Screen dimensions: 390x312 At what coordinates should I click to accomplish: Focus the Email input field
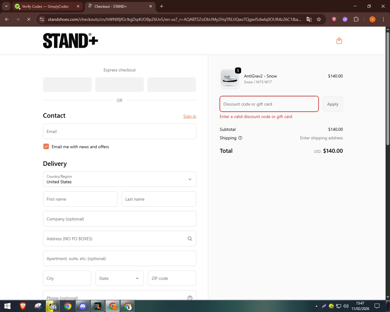tap(120, 131)
